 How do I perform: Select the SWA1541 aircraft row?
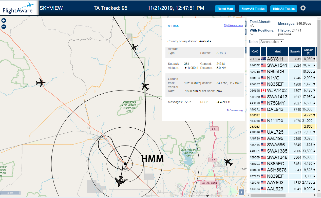283,65
